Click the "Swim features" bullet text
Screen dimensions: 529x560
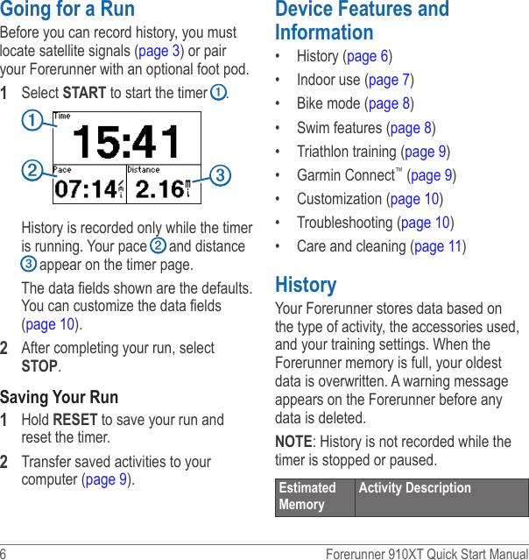point(340,128)
